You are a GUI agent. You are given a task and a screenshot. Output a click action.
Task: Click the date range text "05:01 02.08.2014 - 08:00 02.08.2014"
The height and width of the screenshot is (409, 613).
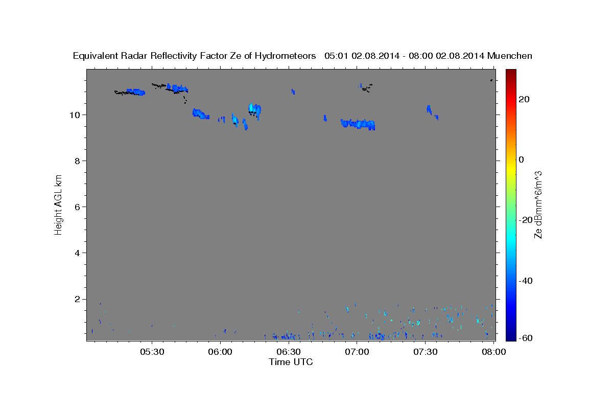[405, 56]
